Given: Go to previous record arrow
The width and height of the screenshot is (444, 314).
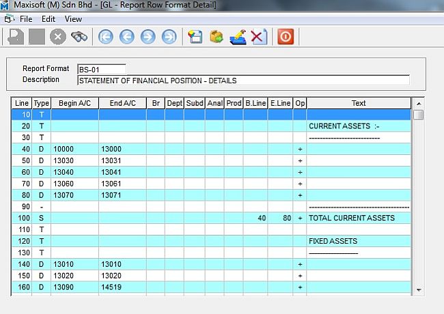Looking at the screenshot, I should coord(126,37).
